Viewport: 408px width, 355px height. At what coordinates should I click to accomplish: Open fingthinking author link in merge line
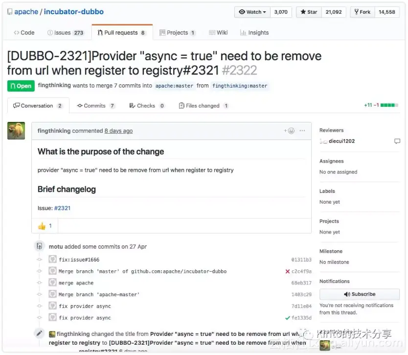(x=54, y=85)
